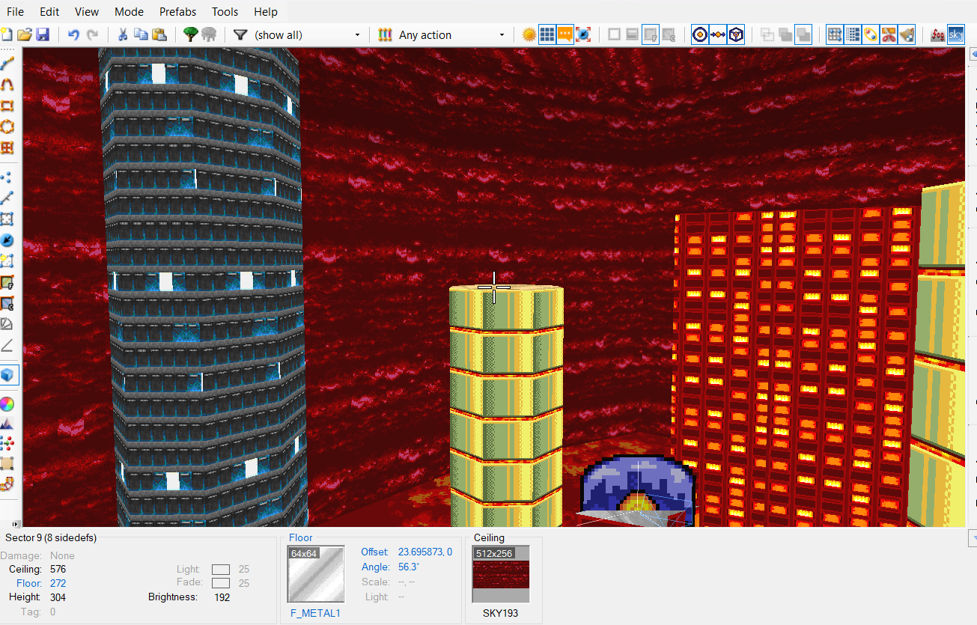Image resolution: width=977 pixels, height=625 pixels.
Task: Select the Visual Mode cube icon
Action: click(x=7, y=375)
